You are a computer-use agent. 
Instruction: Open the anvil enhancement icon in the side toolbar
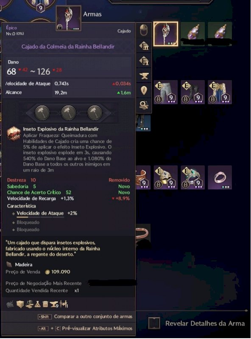(x=144, y=76)
